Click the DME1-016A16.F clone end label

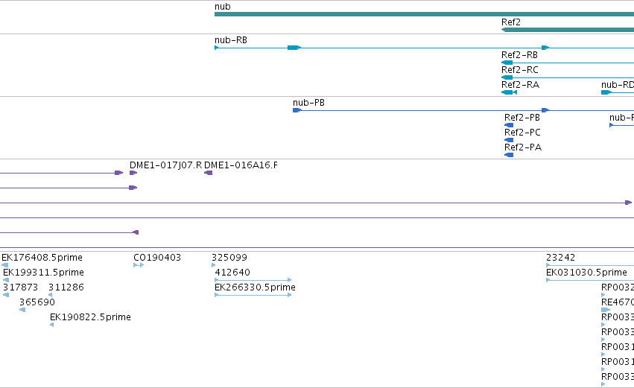(241, 165)
